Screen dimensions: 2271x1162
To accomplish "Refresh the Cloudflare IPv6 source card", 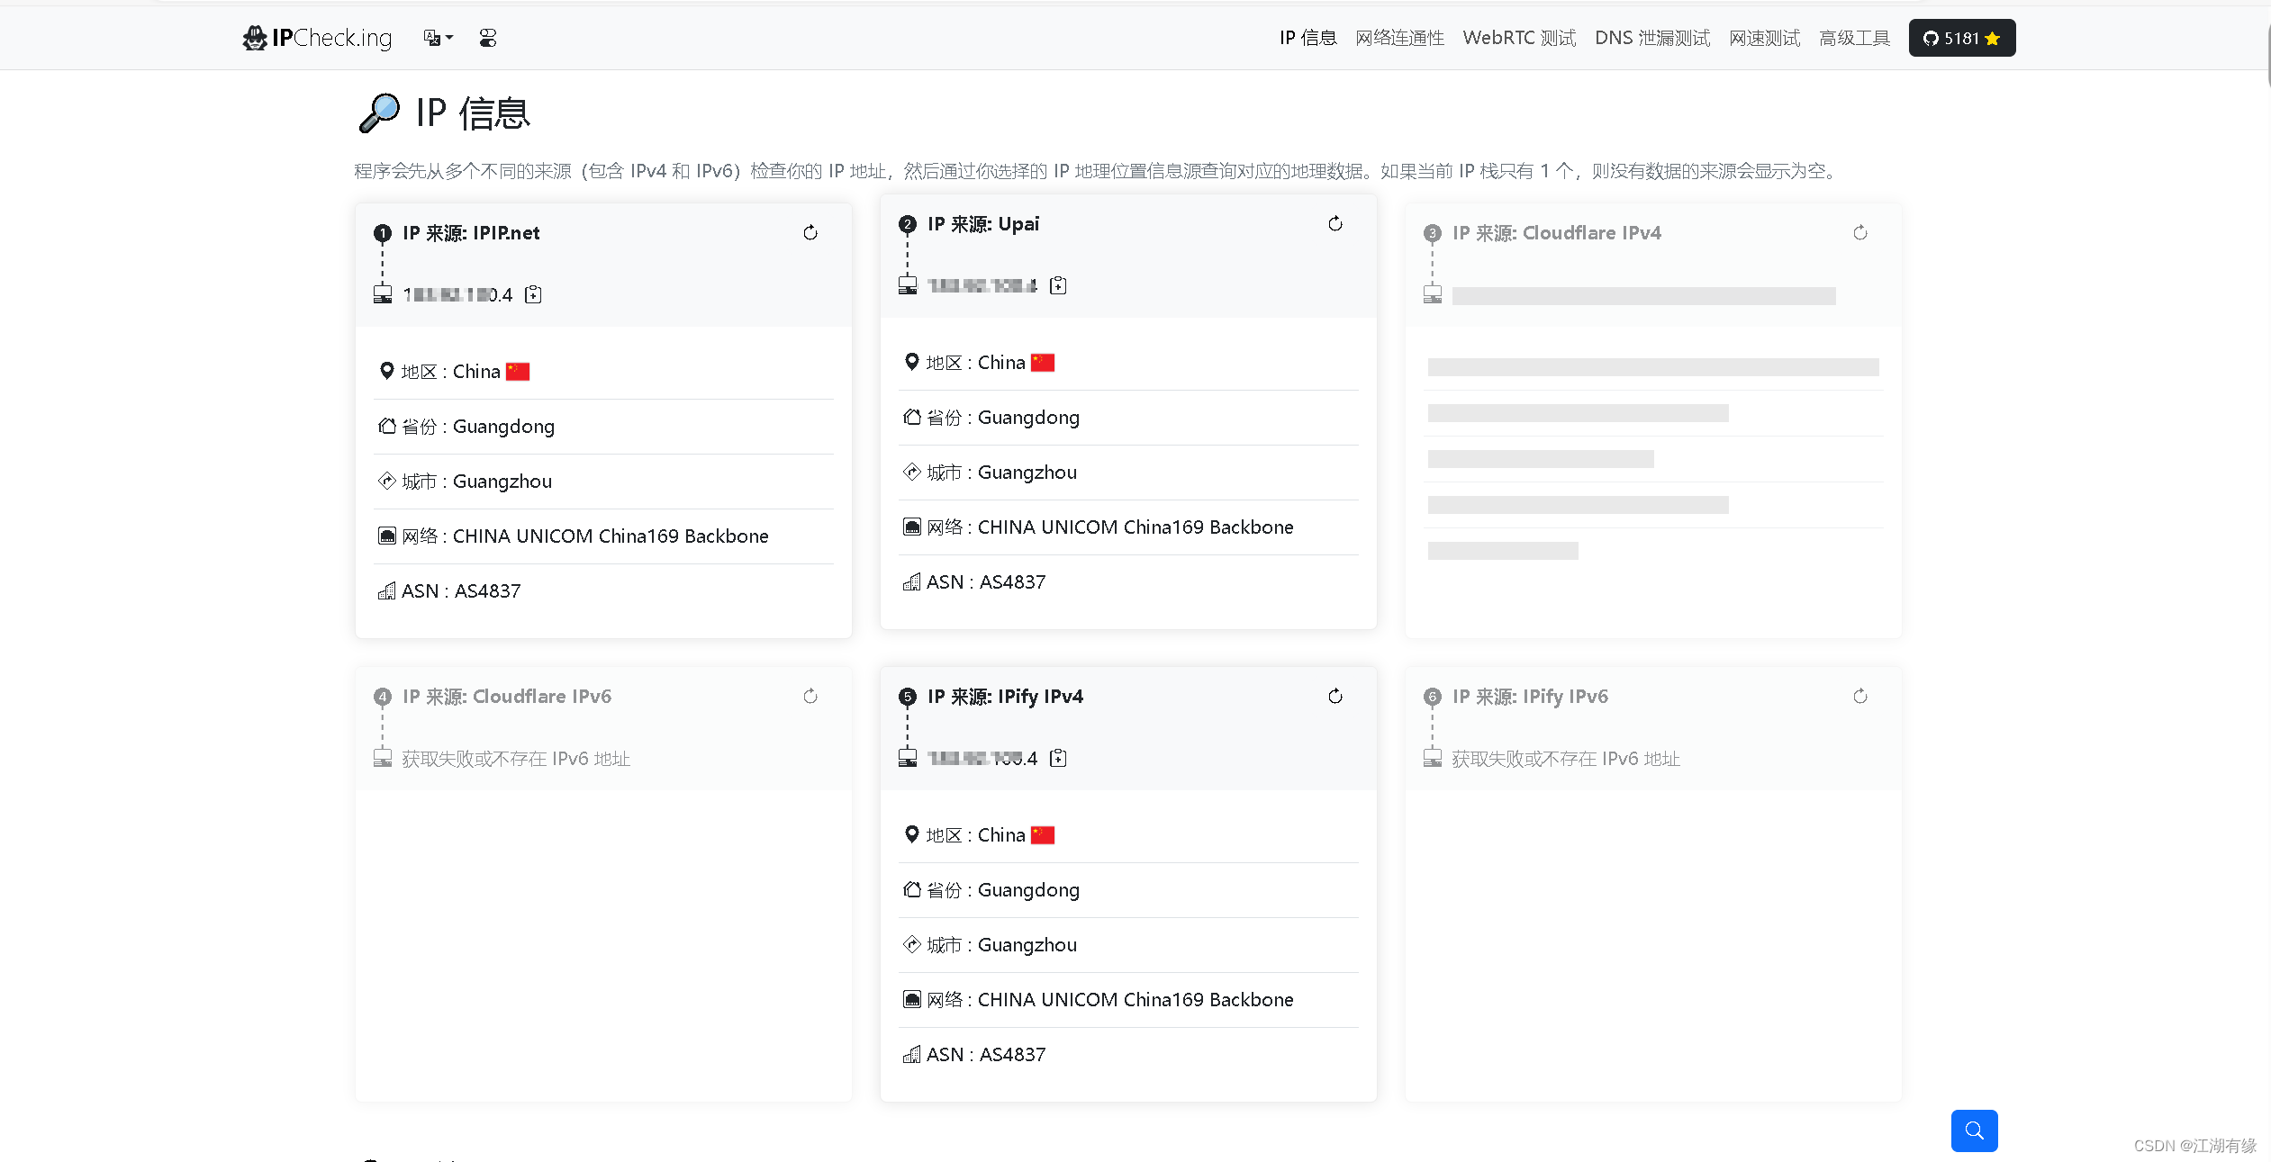I will [x=810, y=697].
